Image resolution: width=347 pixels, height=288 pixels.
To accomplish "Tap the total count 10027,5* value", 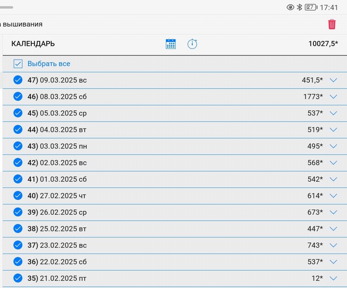I will [323, 44].
